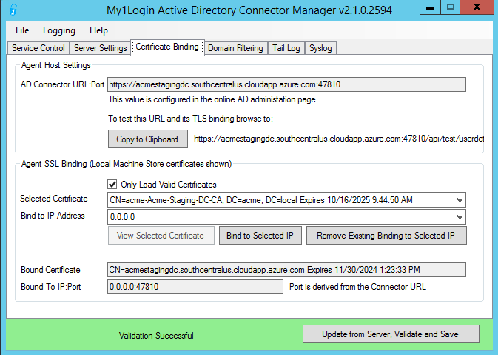The image size is (498, 355).
Task: Open the Logging menu
Action: pos(59,30)
